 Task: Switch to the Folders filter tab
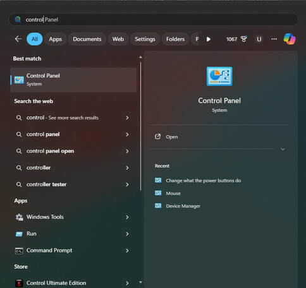click(x=175, y=39)
